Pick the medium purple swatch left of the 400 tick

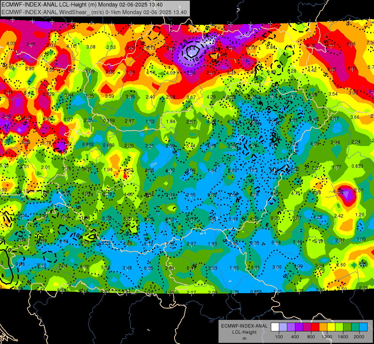point(291,327)
